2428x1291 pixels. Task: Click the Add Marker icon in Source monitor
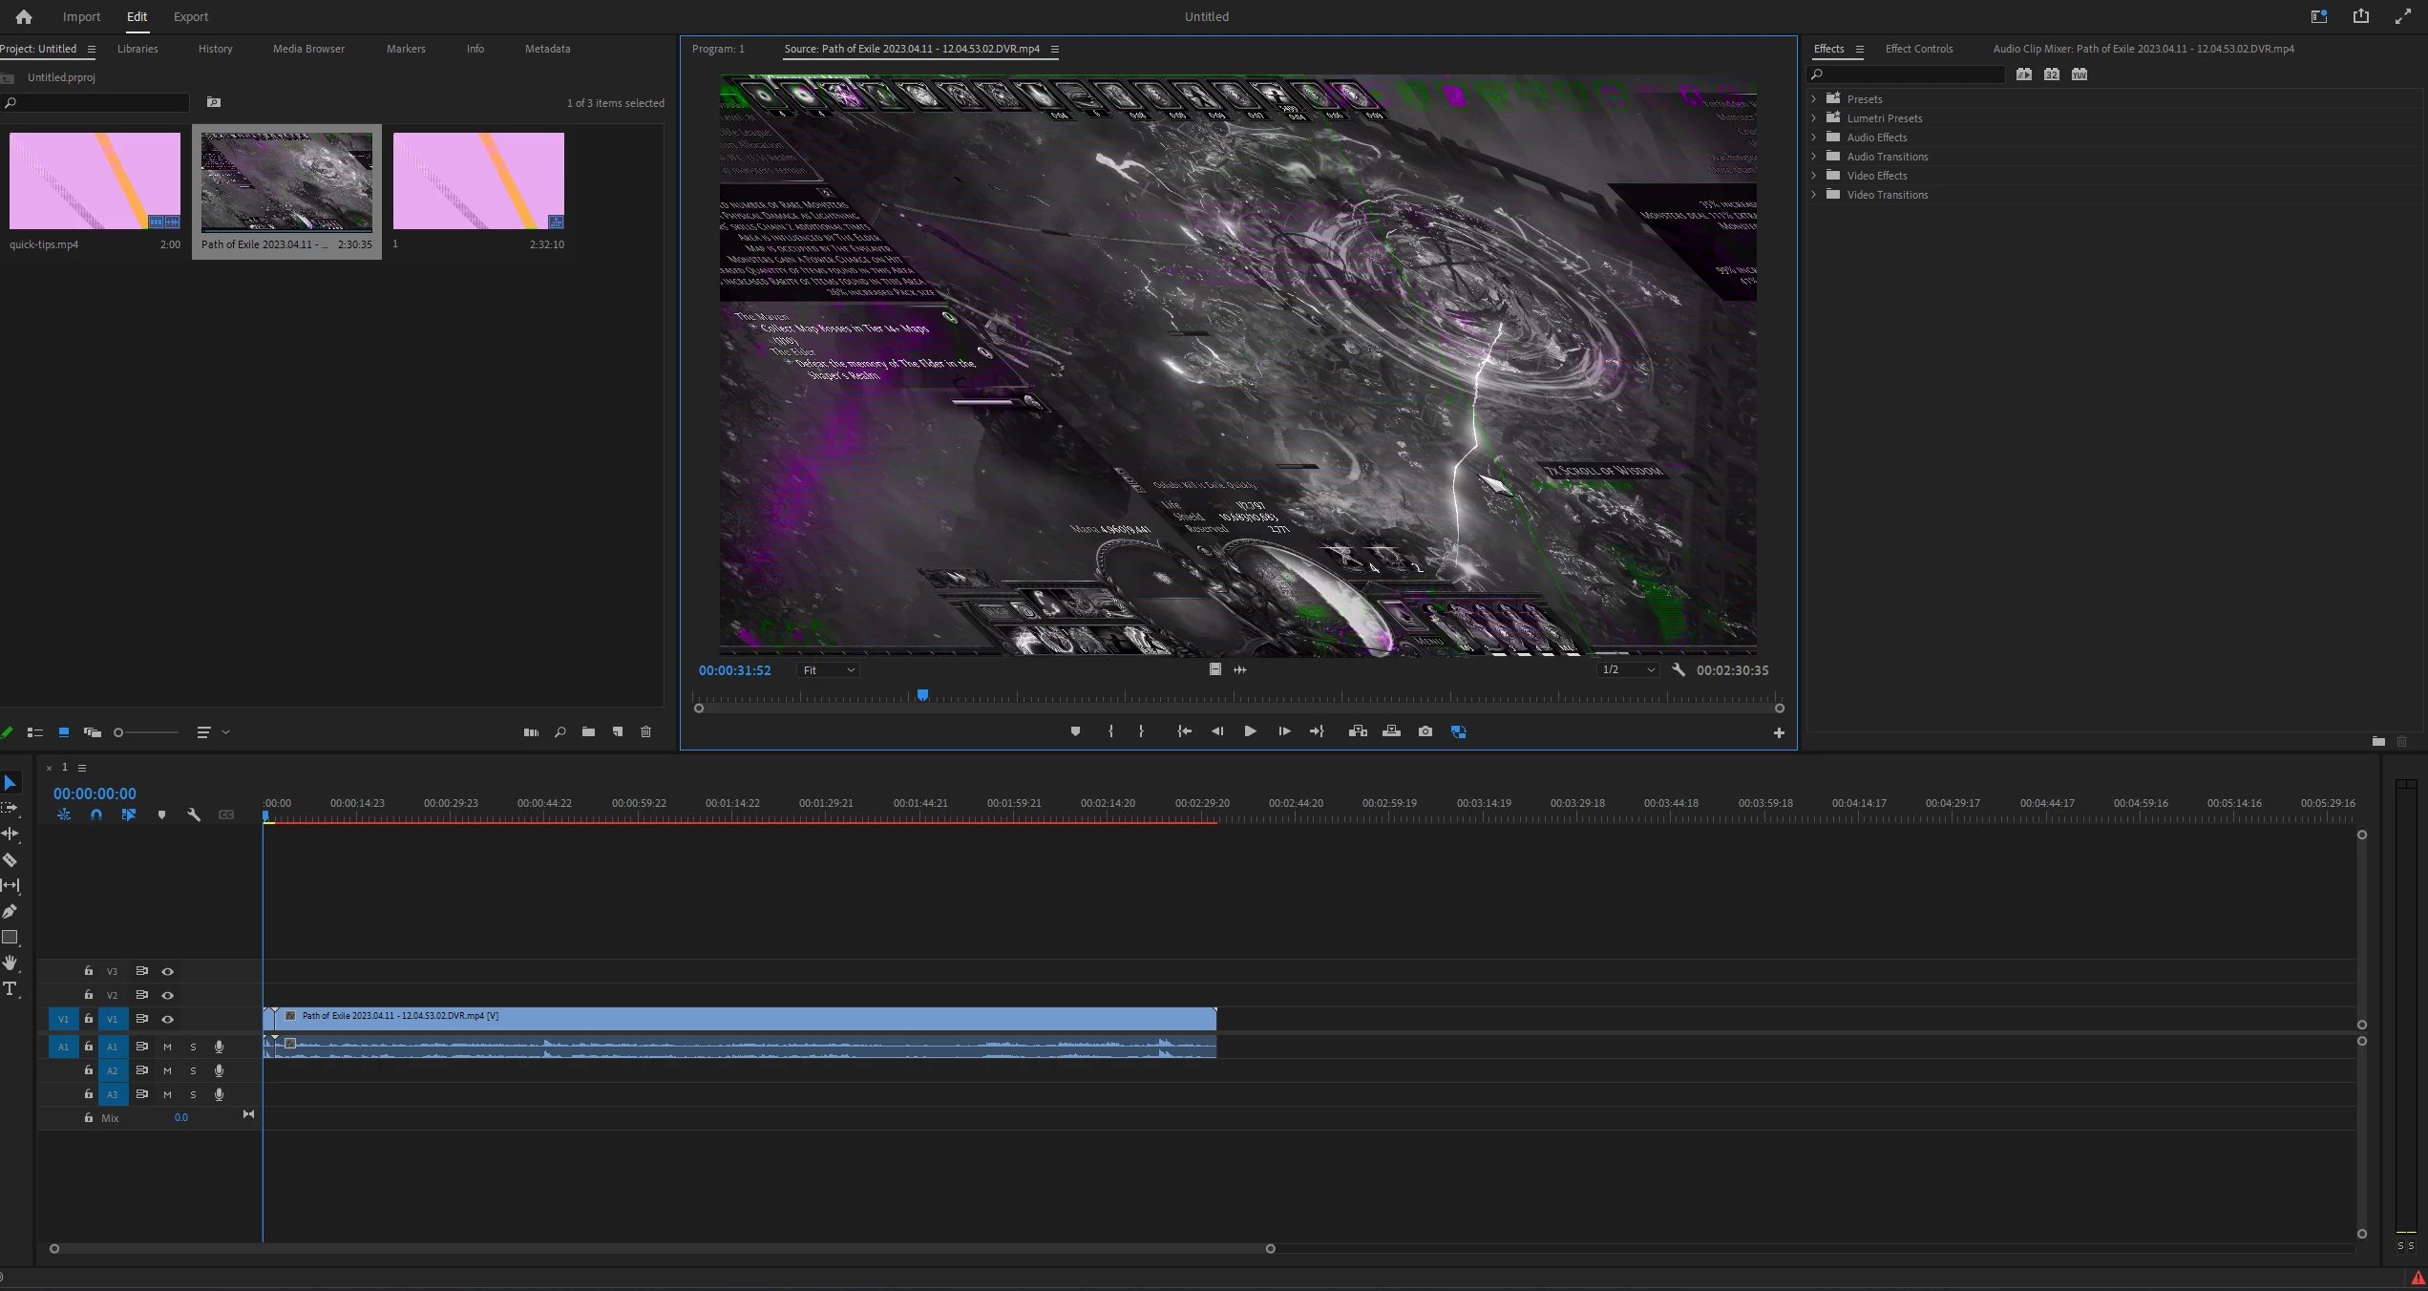click(x=1075, y=731)
